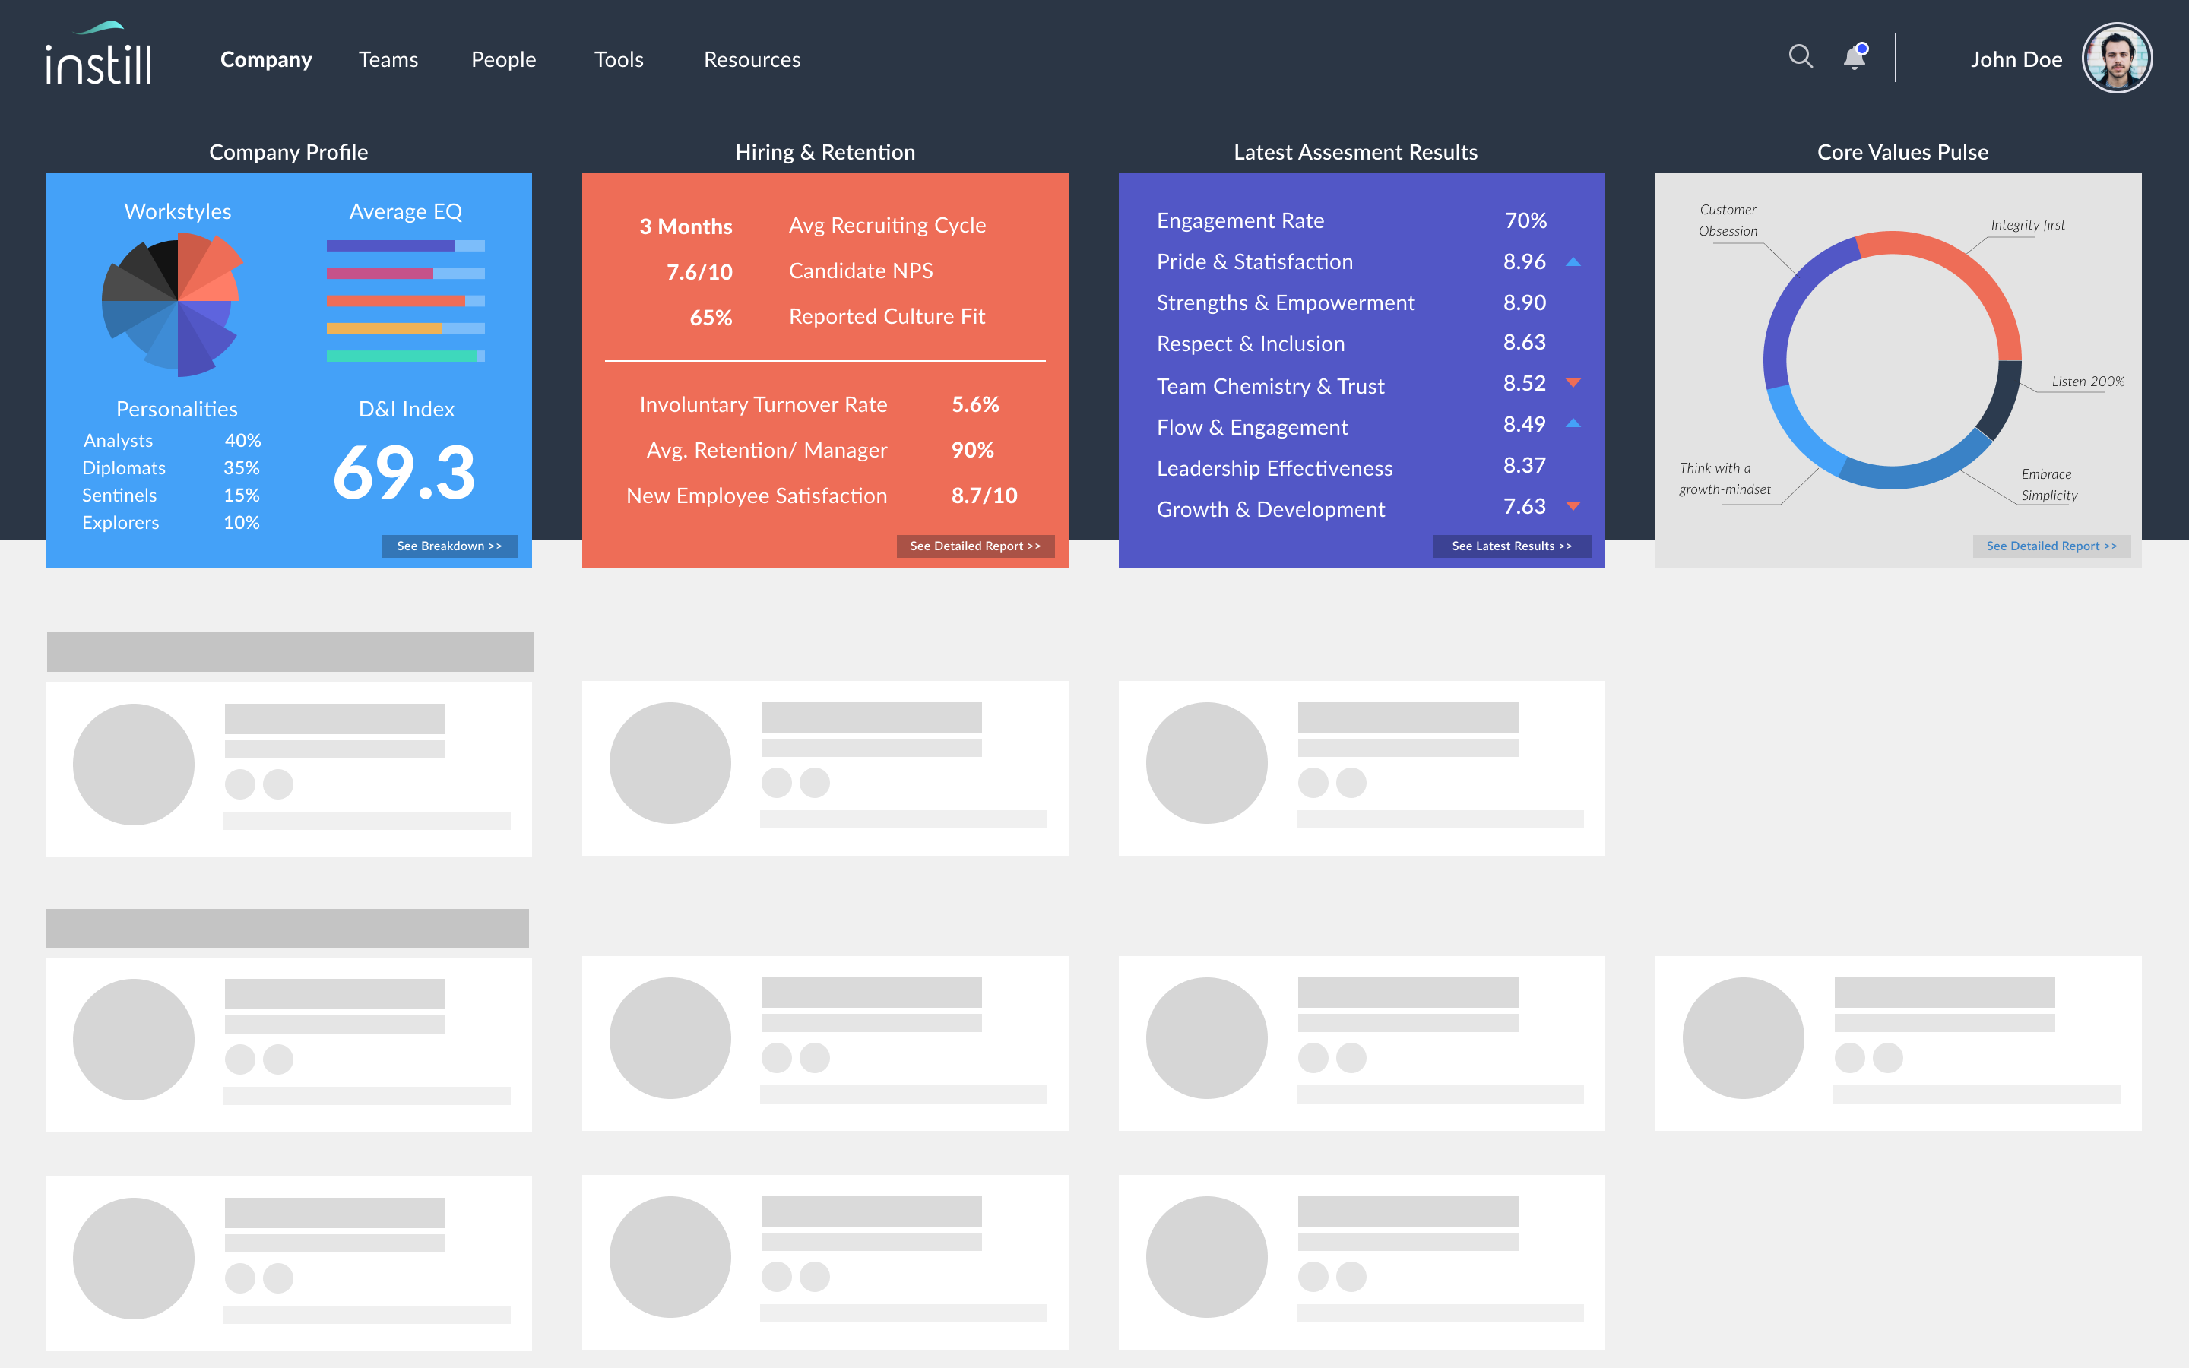Open Core Values See Detailed Report link

[2051, 546]
